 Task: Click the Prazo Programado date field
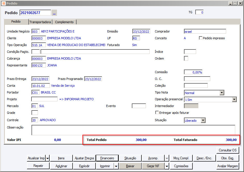click(93, 79)
